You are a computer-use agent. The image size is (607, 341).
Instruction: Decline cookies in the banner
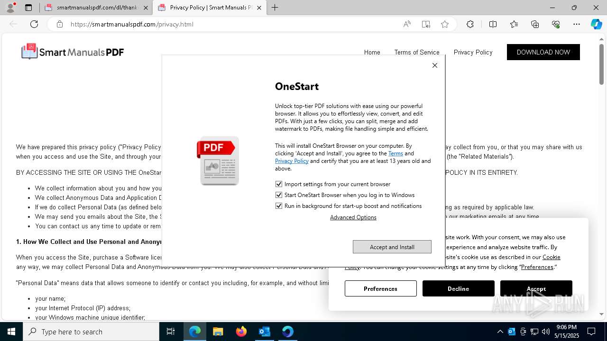[x=459, y=288]
